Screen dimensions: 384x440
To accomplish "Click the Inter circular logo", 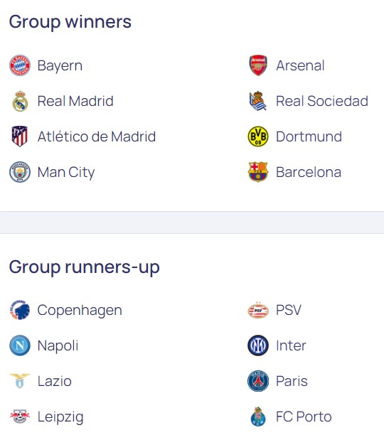I will pos(258,345).
